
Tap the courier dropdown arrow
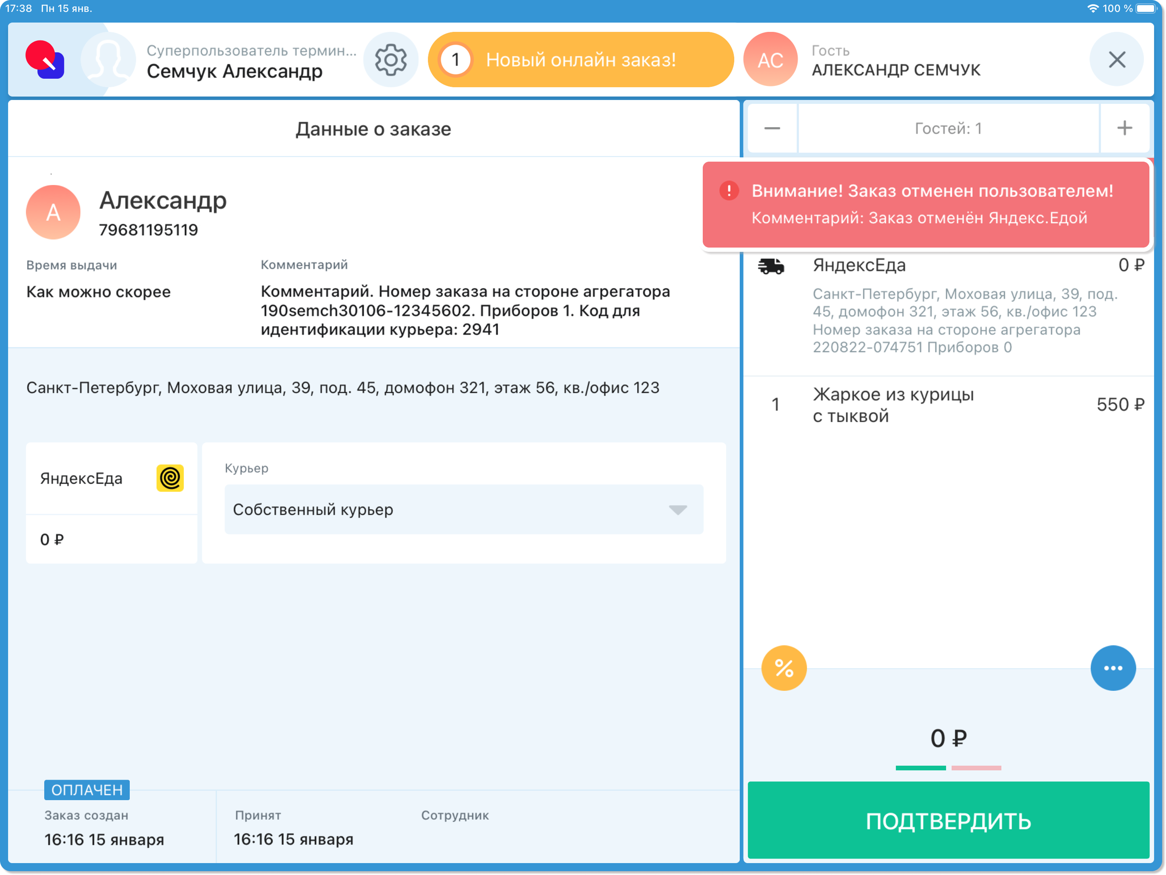pos(678,510)
